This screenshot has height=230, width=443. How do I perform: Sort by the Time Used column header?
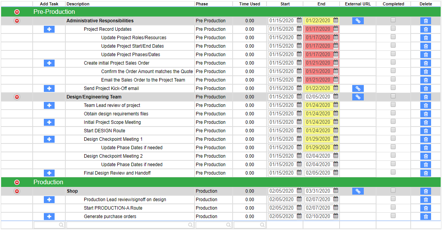tap(250, 4)
